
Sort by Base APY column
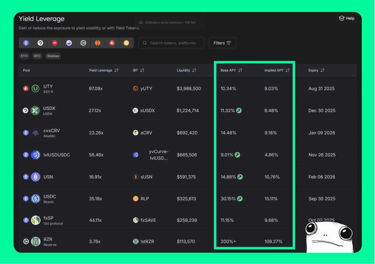231,71
